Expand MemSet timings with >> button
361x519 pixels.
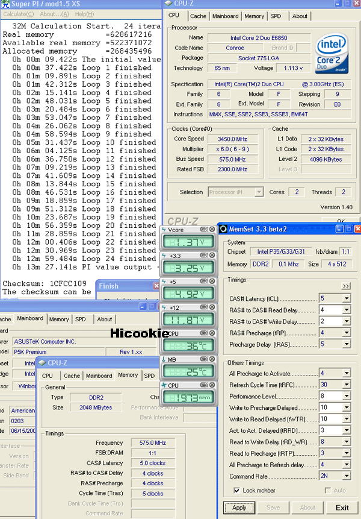coord(346,286)
